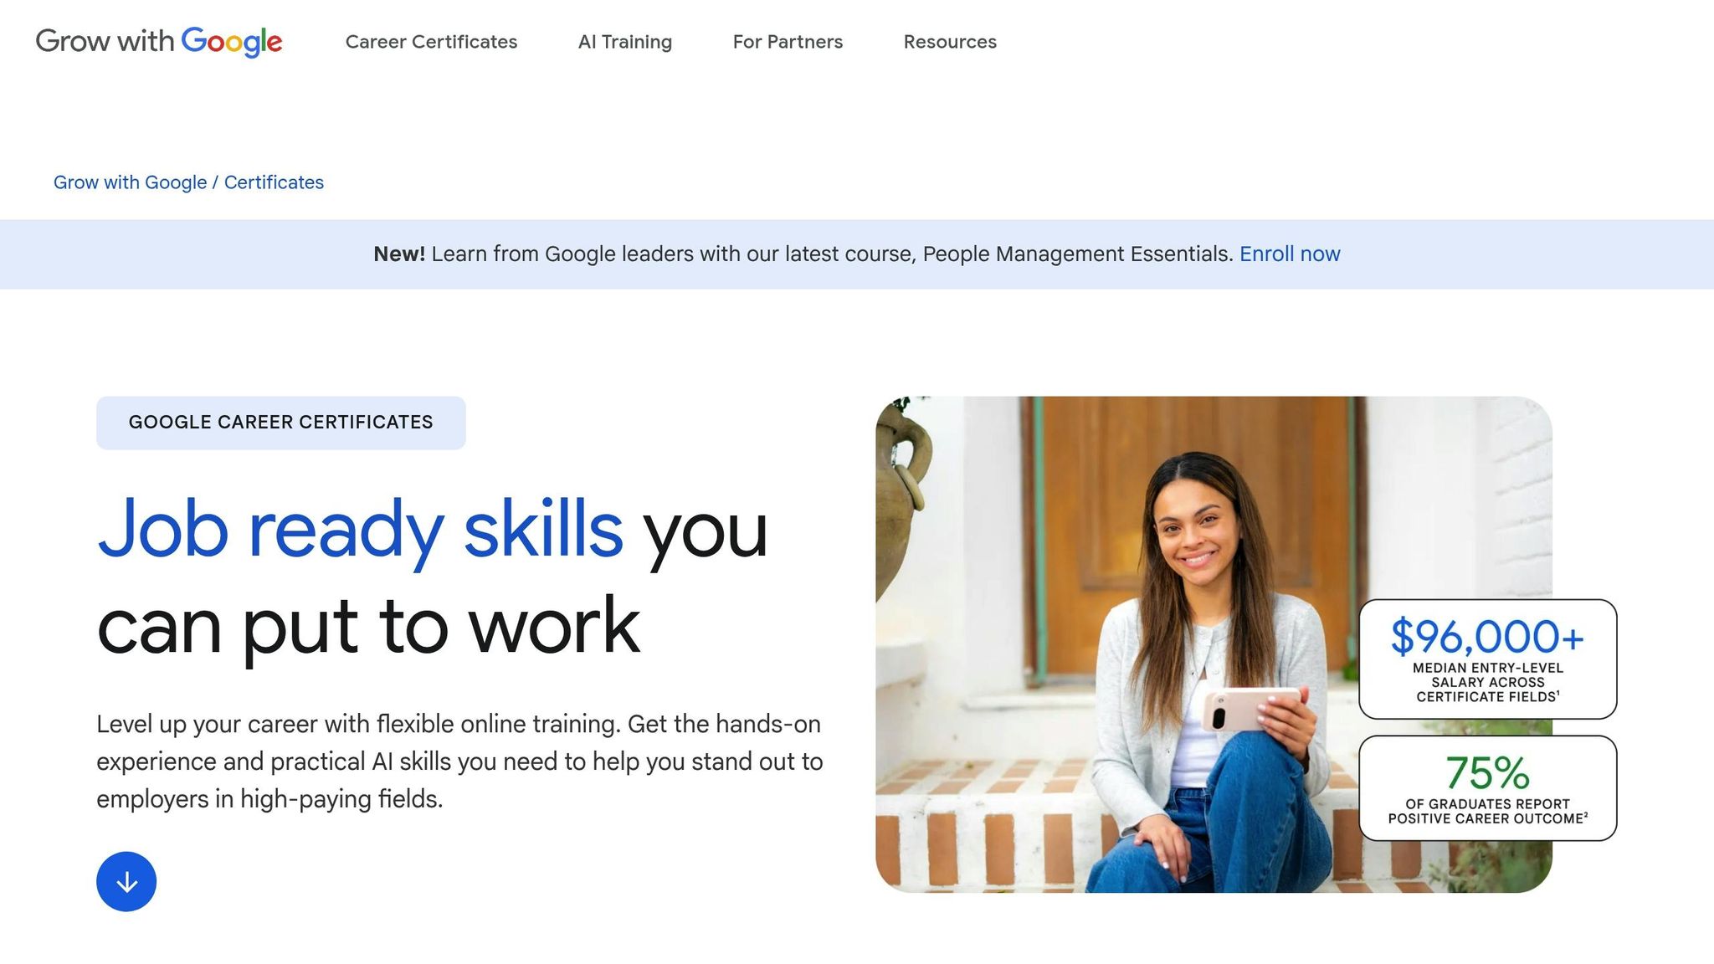This screenshot has width=1714, height=964.
Task: Click the blue circular arrow below the description
Action: click(x=126, y=880)
